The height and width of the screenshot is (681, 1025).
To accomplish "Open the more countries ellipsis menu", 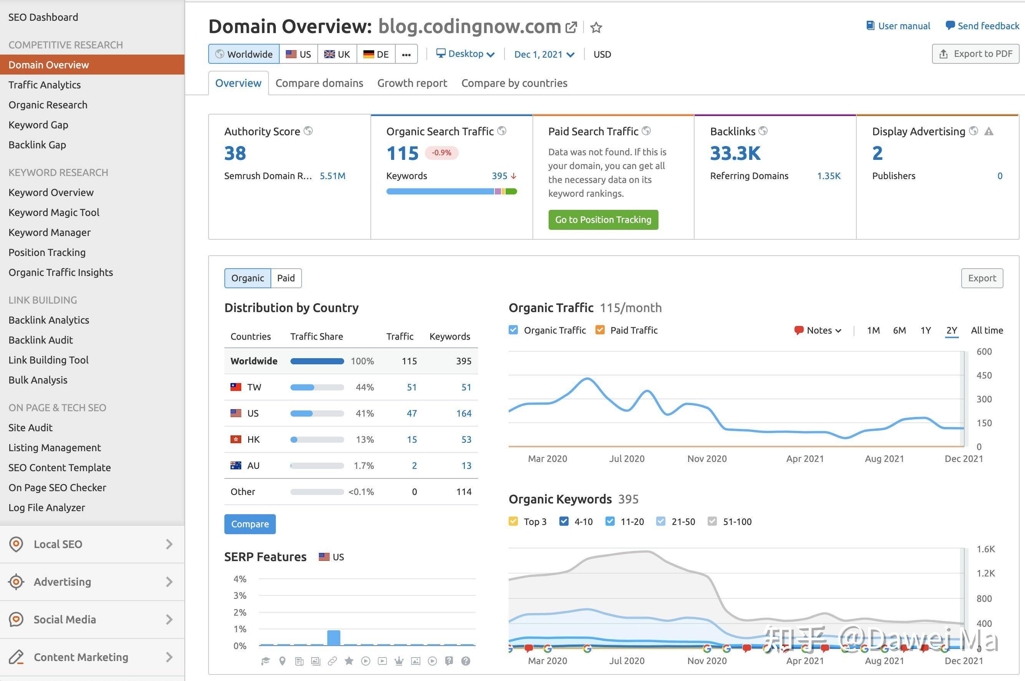I will pos(406,54).
